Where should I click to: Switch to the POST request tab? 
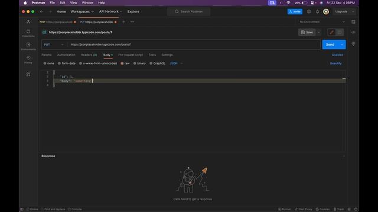coord(58,22)
